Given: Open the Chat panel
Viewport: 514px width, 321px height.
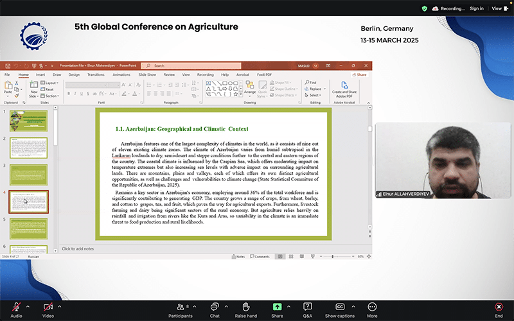Looking at the screenshot, I should click(215, 307).
